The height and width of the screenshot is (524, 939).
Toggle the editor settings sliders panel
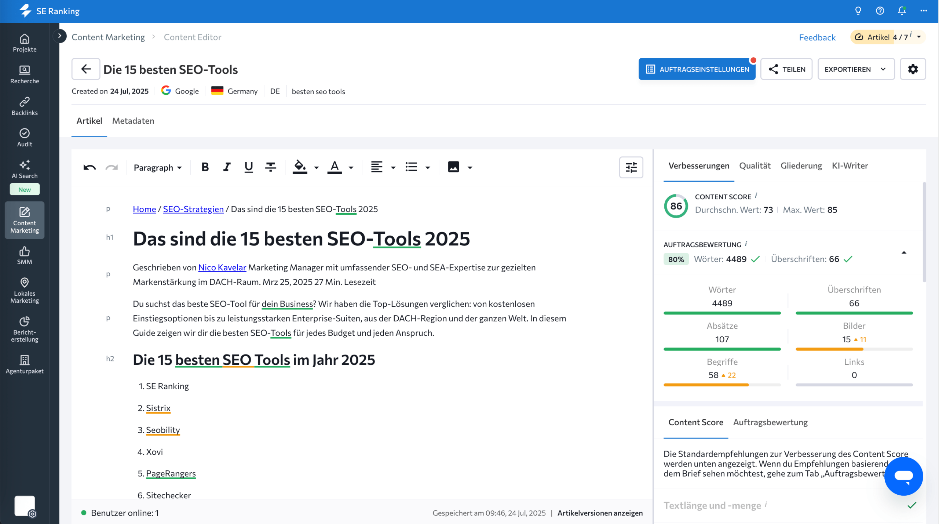pos(631,167)
